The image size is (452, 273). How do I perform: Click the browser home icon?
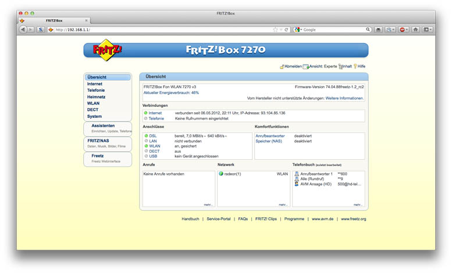415,30
